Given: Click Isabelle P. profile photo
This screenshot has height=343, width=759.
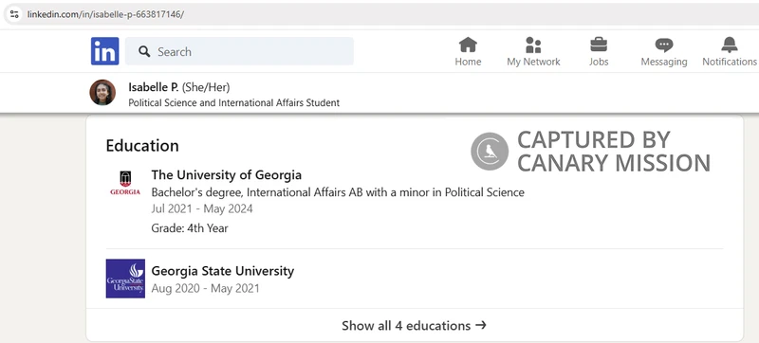Looking at the screenshot, I should [x=102, y=92].
